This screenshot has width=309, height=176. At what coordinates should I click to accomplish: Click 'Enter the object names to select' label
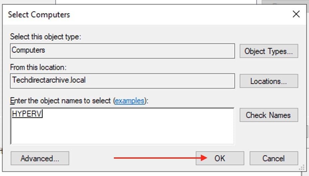(x=61, y=101)
